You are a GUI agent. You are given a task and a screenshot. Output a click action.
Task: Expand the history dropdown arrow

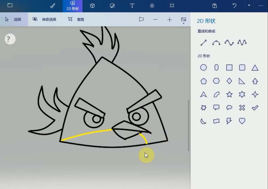tap(249, 5)
